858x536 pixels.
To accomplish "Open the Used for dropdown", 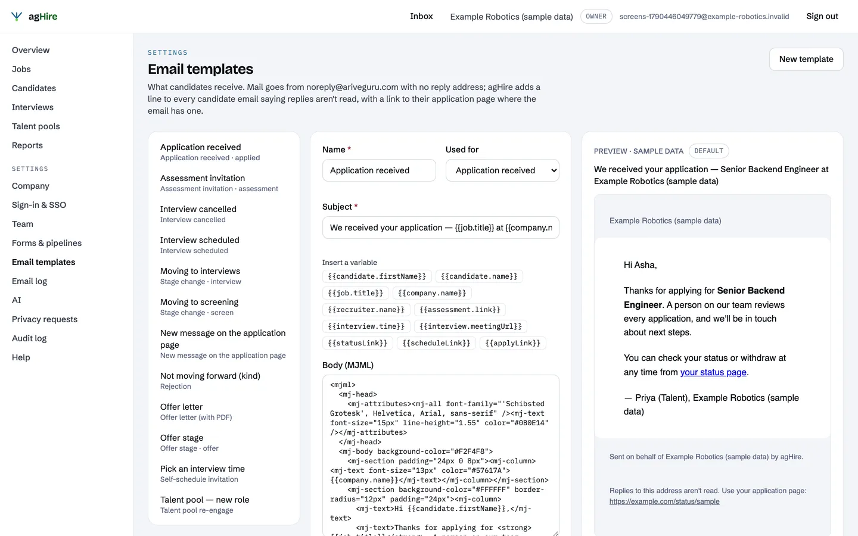I will click(502, 170).
